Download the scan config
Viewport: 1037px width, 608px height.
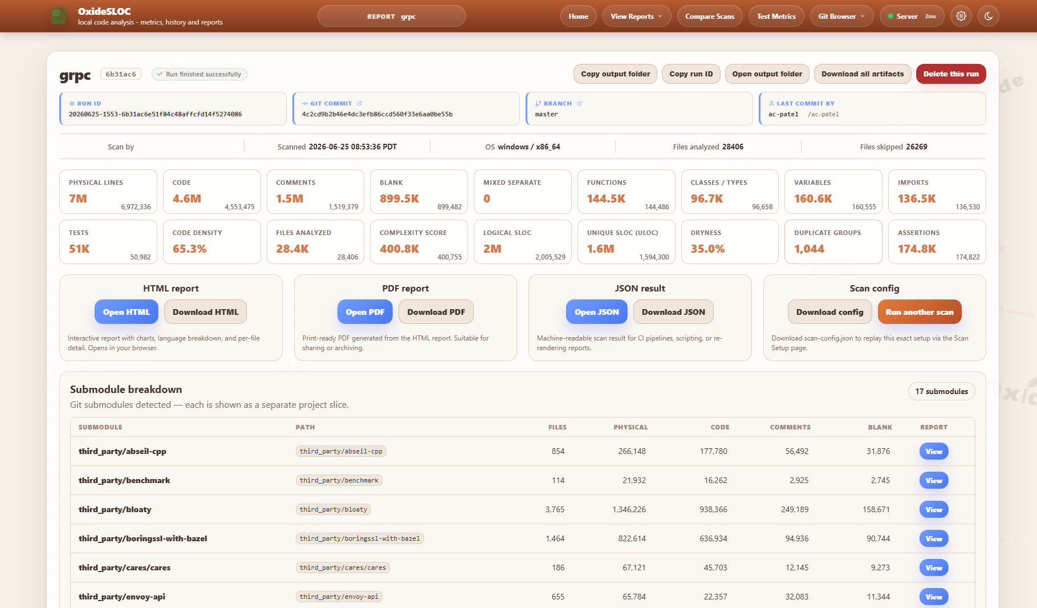pos(830,312)
